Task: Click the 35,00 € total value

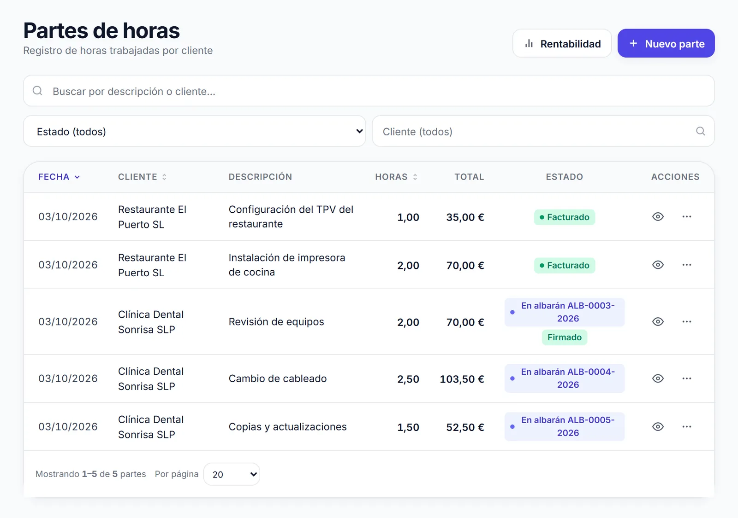Action: tap(465, 217)
